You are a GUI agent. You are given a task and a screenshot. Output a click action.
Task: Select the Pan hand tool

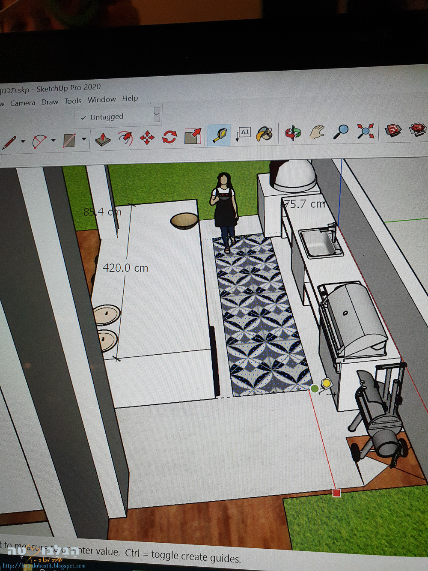[317, 132]
